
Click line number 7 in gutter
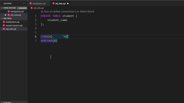(x=36, y=41)
